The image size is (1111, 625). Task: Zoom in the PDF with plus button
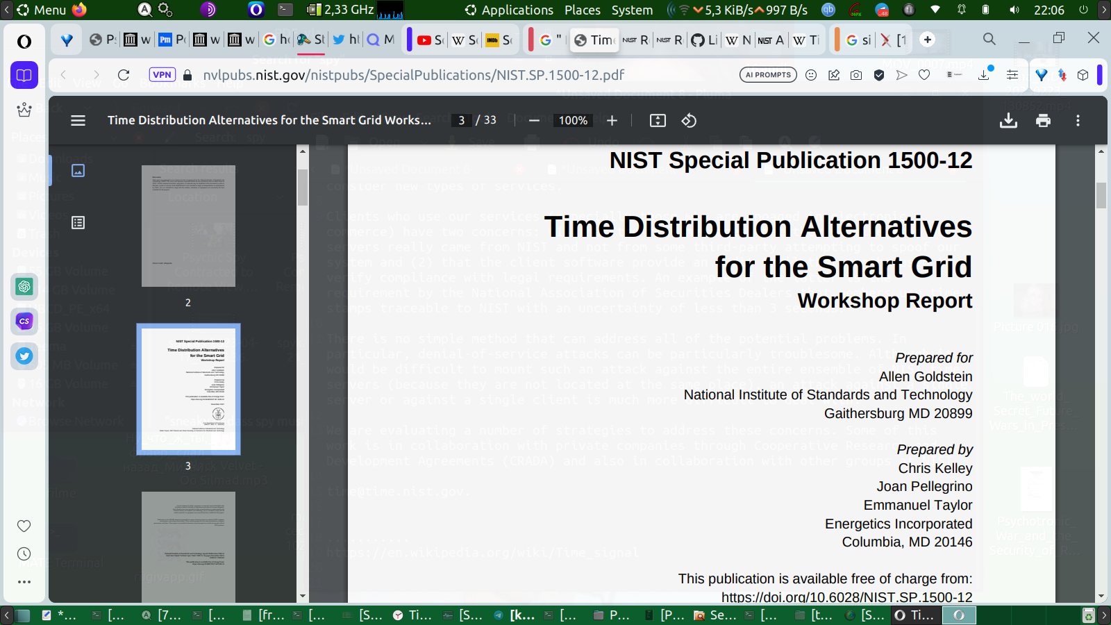click(612, 120)
